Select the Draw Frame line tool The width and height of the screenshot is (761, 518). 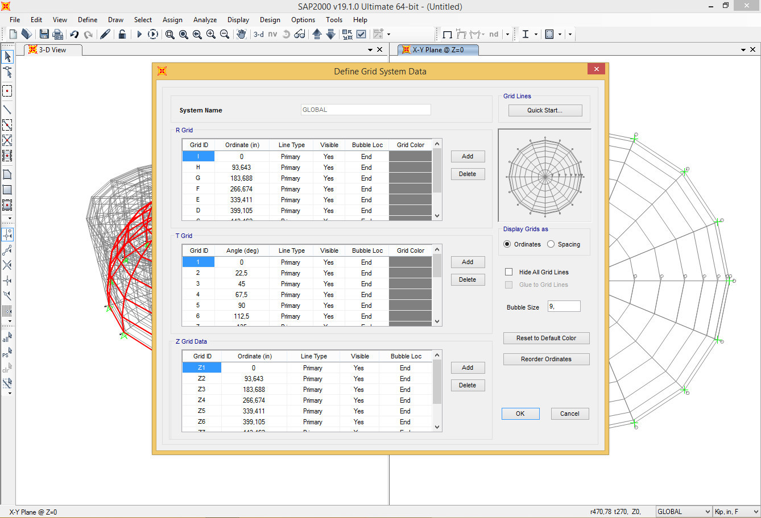(x=7, y=109)
